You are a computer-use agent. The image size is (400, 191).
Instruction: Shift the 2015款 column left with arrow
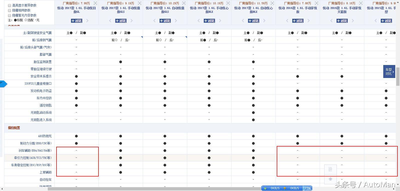[375, 21]
